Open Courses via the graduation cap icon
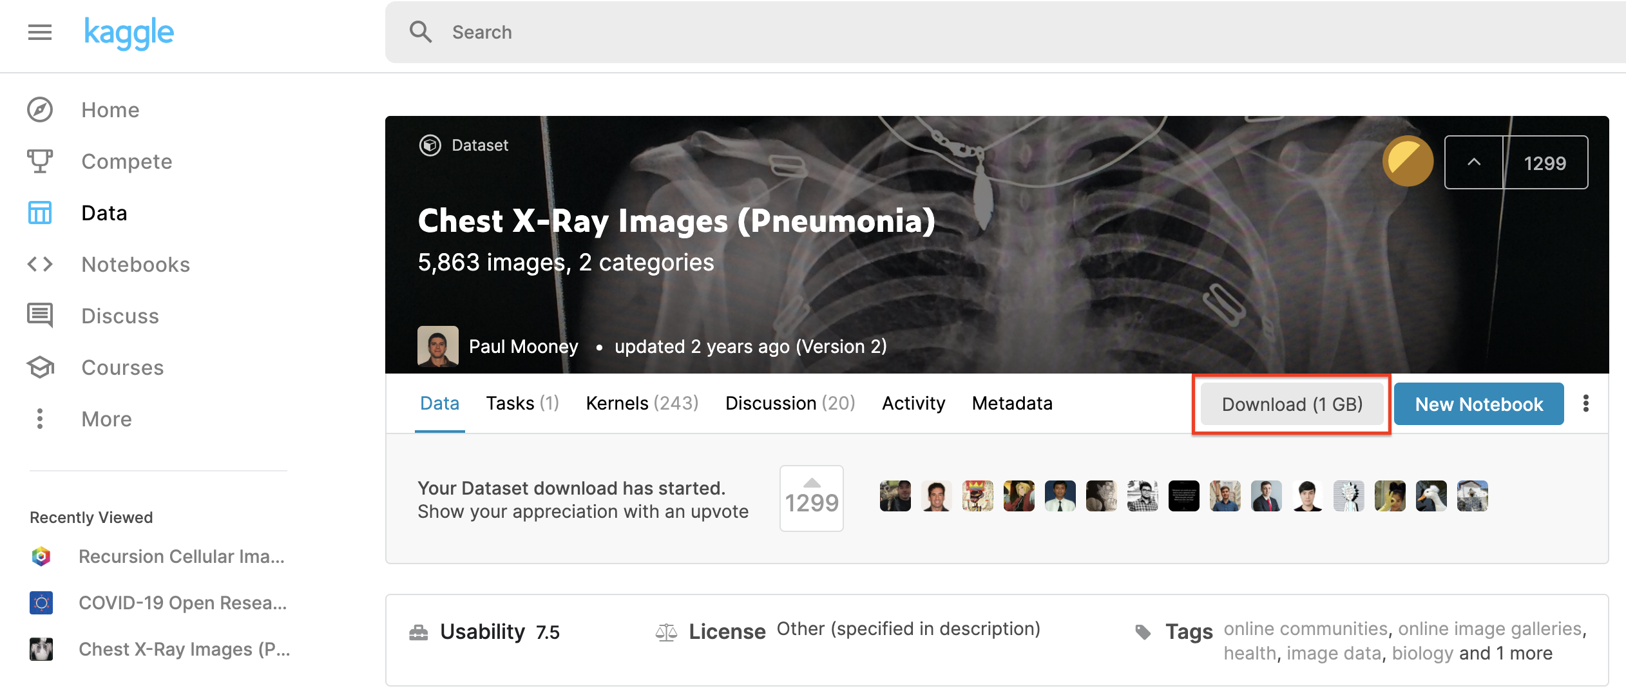1626x693 pixels. click(40, 367)
